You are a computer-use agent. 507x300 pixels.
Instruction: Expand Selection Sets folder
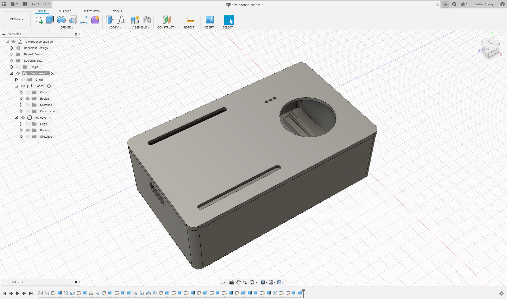[12, 61]
